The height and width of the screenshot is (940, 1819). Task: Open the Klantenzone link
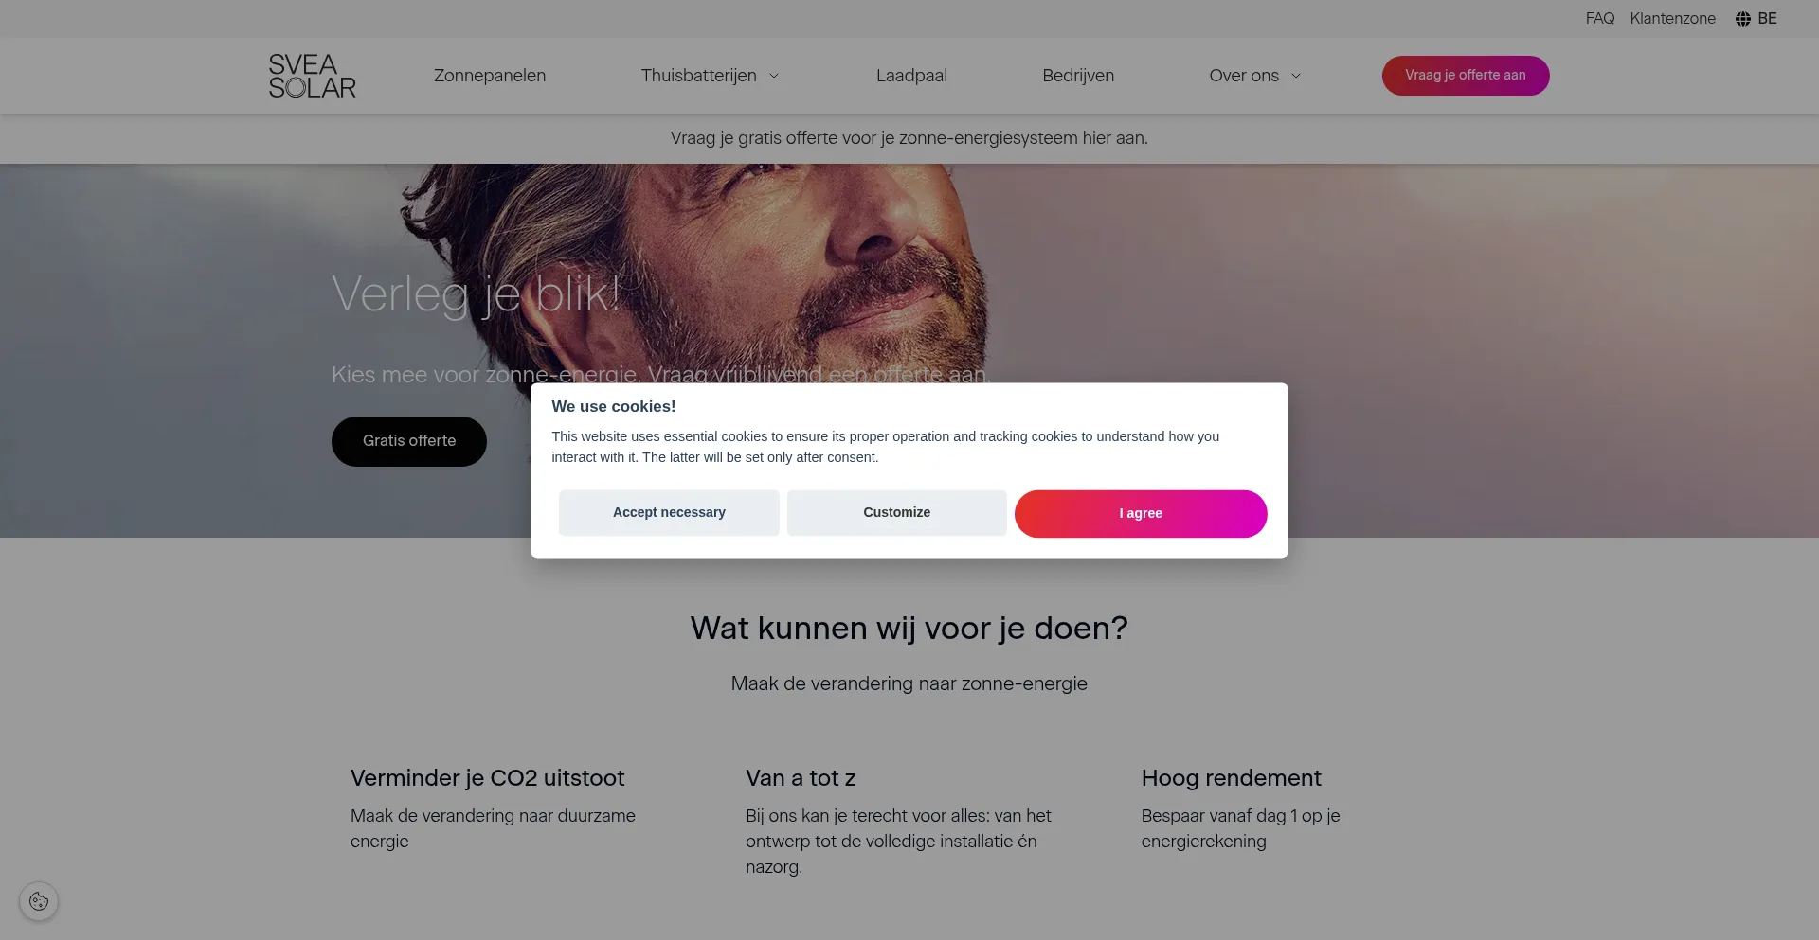1672,19
